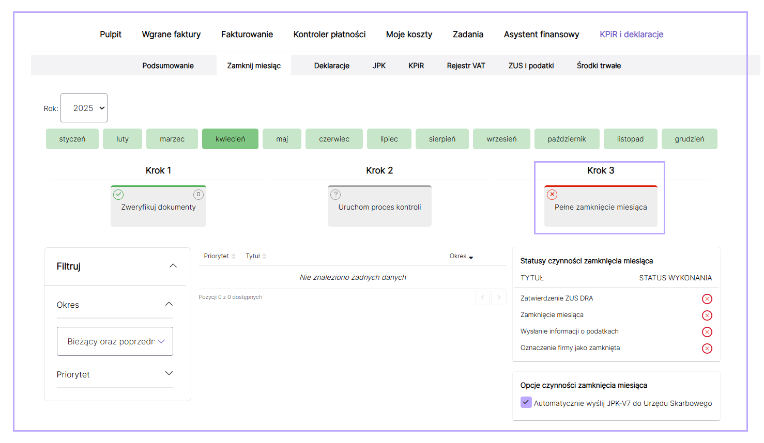Click the 'Krok 1' heading
Image resolution: width=764 pixels, height=443 pixels.
tap(158, 170)
